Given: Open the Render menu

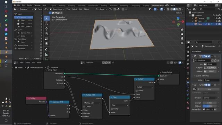Looking at the screenshot, I should (x=29, y=5).
